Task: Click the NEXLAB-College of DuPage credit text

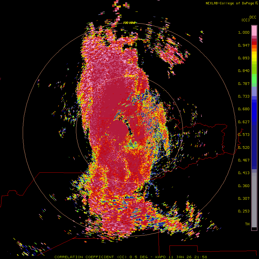Action: [230, 3]
